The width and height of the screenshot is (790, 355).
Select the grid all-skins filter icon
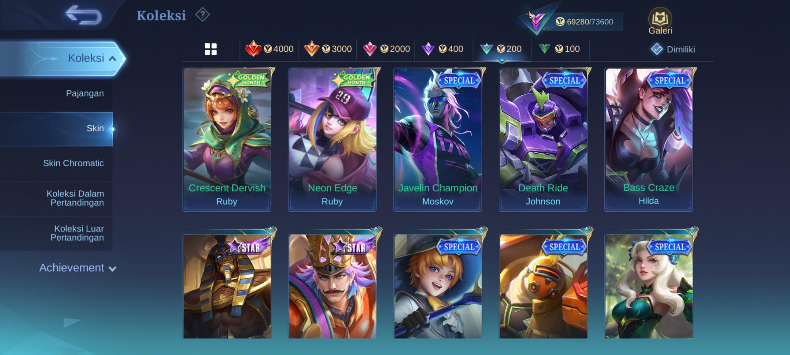[211, 49]
